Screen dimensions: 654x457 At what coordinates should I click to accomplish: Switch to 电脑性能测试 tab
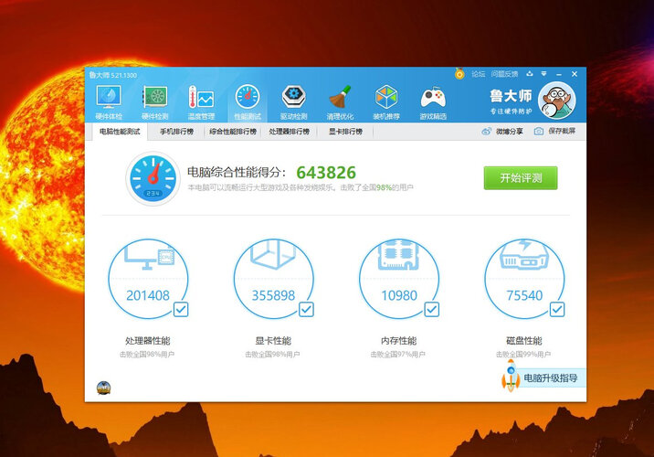pos(120,132)
